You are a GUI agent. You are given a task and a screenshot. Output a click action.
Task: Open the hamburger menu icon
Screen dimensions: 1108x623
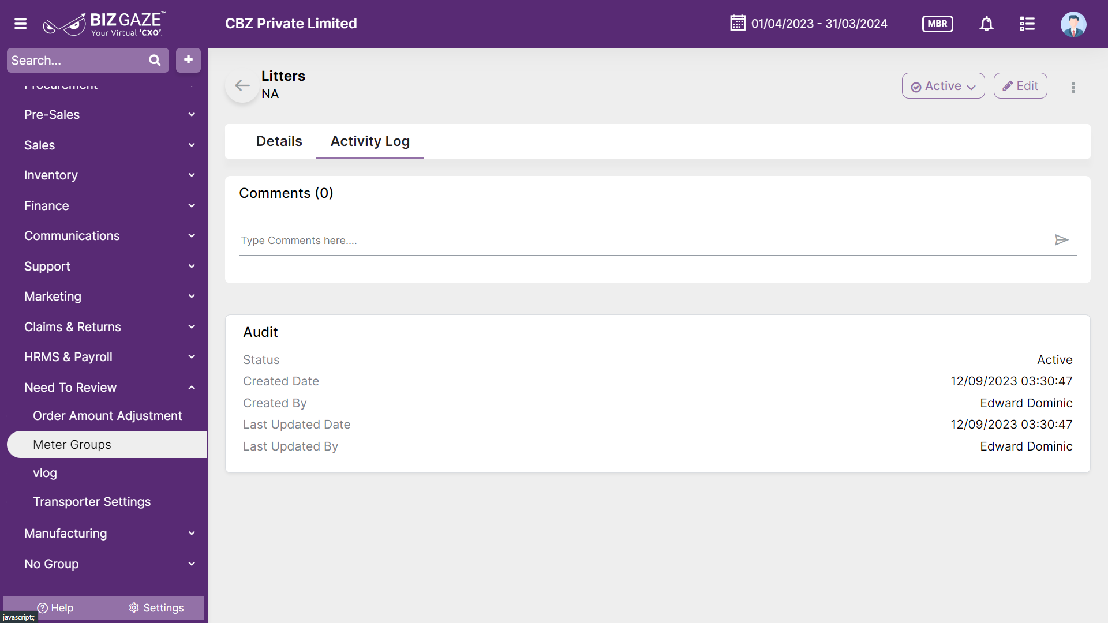tap(21, 24)
